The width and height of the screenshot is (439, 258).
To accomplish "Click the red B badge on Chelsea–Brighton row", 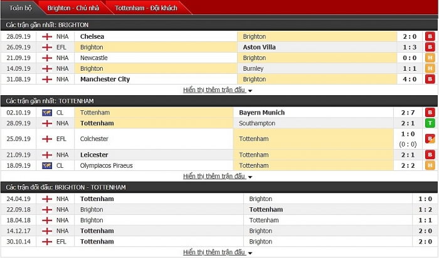I will tap(430, 36).
